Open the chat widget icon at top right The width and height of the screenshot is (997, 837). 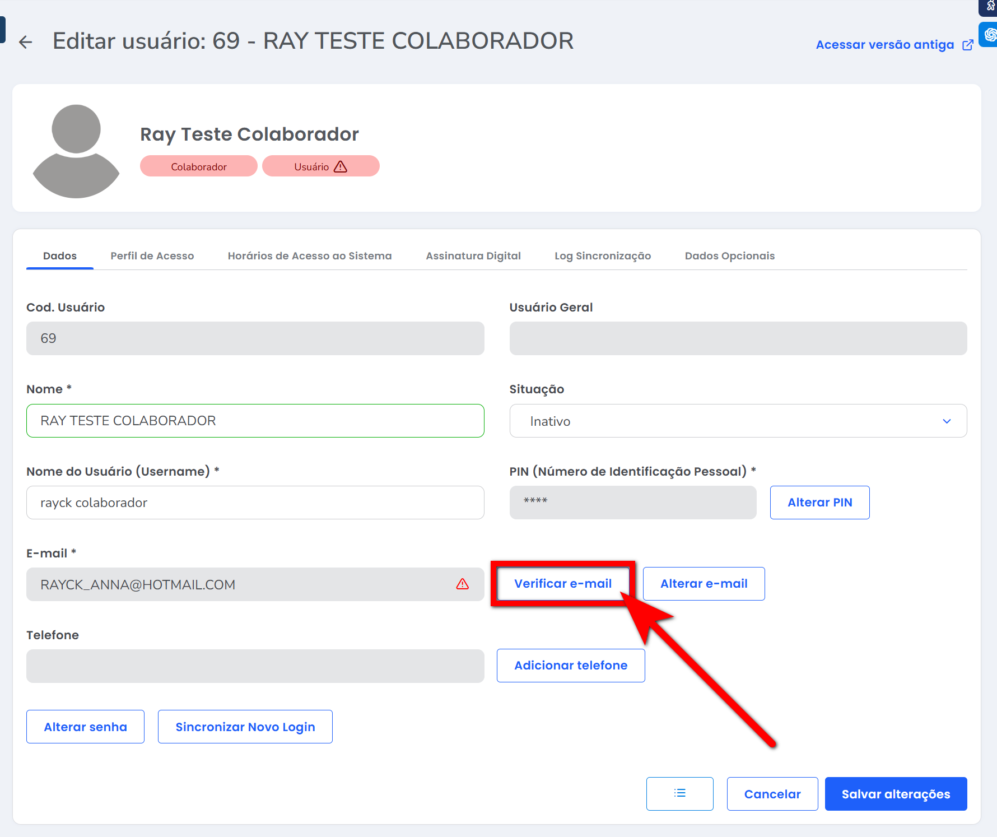[x=989, y=35]
